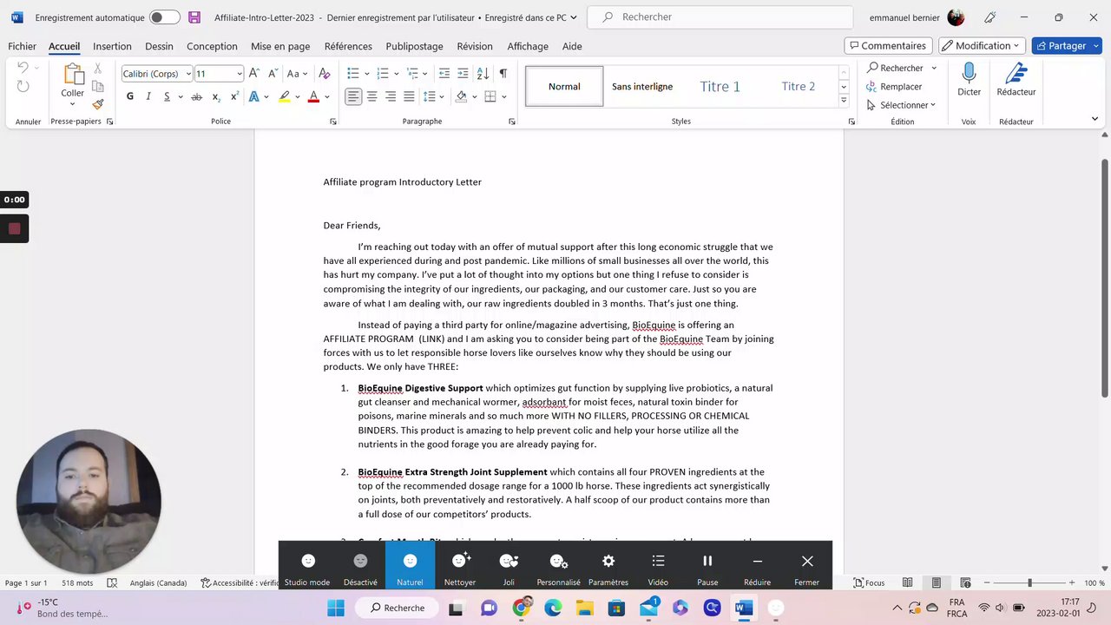Screen dimensions: 1111x625
Task: Open the Références tab
Action: coord(348,46)
